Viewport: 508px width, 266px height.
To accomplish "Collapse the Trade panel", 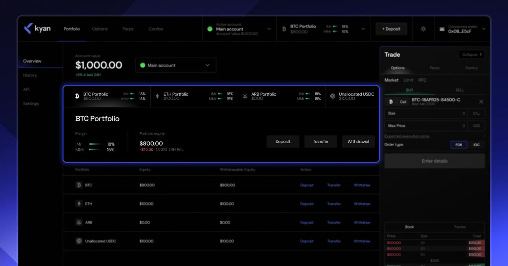I will click(472, 55).
